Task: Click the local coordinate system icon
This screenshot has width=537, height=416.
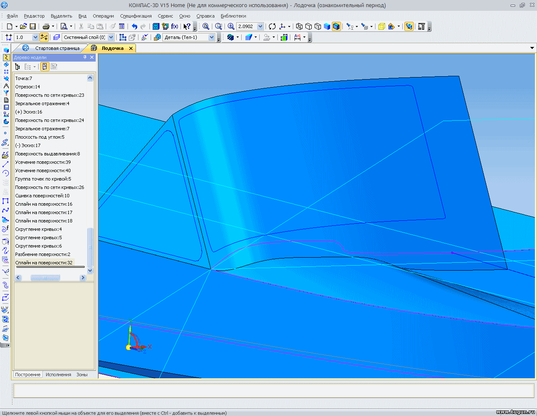Action: (x=145, y=37)
